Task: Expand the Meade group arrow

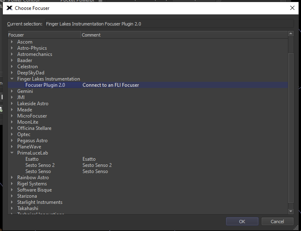Action: 12,110
